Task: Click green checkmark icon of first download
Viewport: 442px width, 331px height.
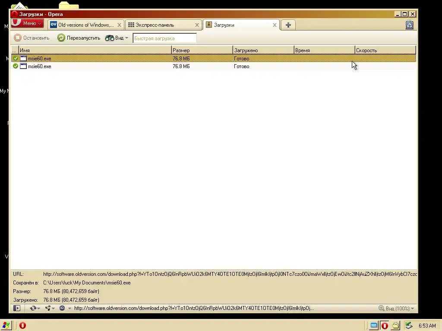Action: click(x=16, y=58)
